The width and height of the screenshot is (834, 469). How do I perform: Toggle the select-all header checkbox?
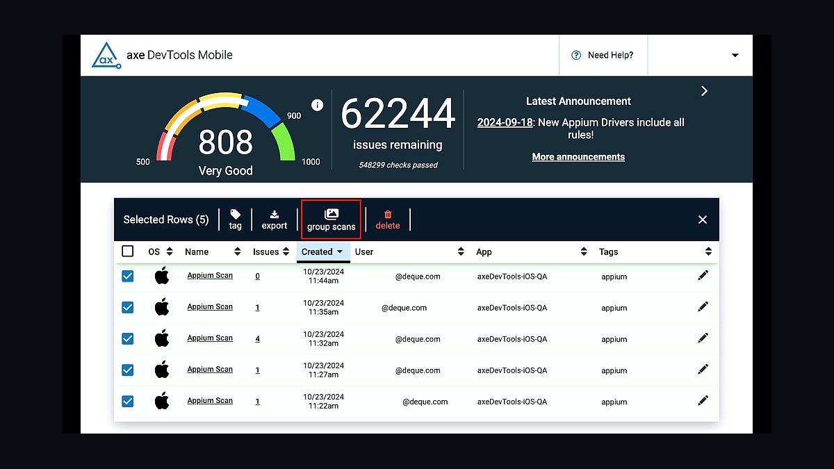[128, 252]
